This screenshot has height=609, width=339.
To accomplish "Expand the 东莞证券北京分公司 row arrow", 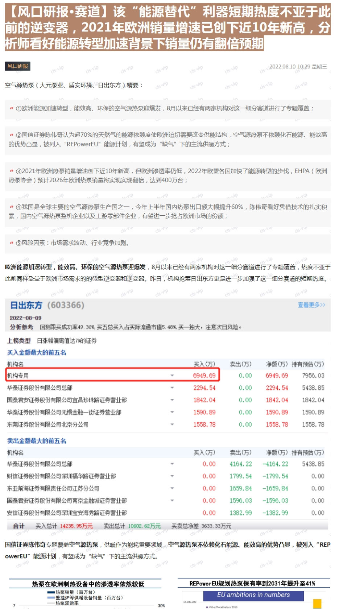I will (172, 424).
